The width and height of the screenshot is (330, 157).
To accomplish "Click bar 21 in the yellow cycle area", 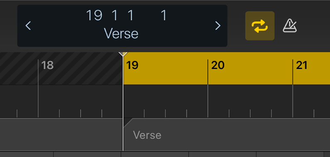I will 302,65.
